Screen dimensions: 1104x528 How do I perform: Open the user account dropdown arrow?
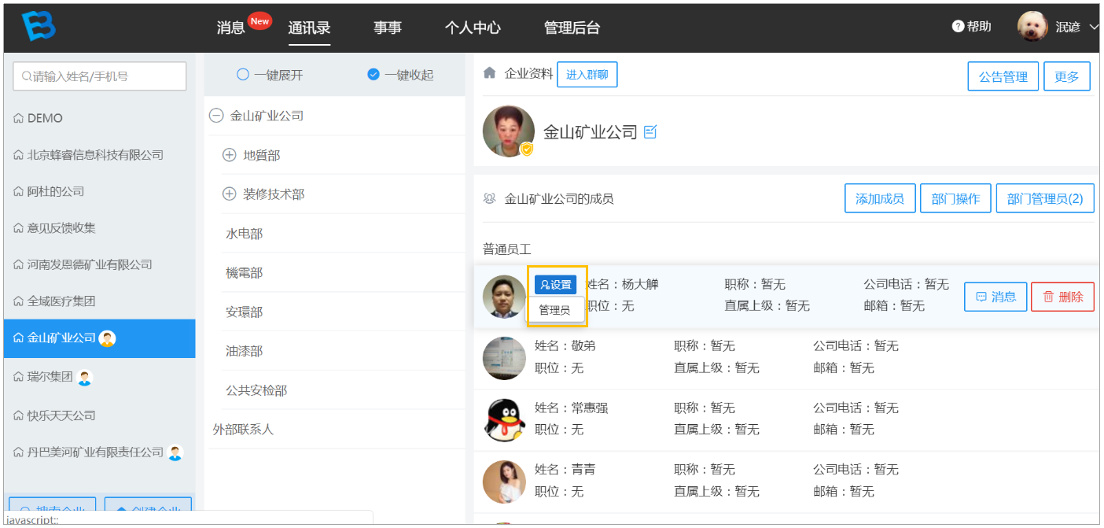(x=1094, y=27)
